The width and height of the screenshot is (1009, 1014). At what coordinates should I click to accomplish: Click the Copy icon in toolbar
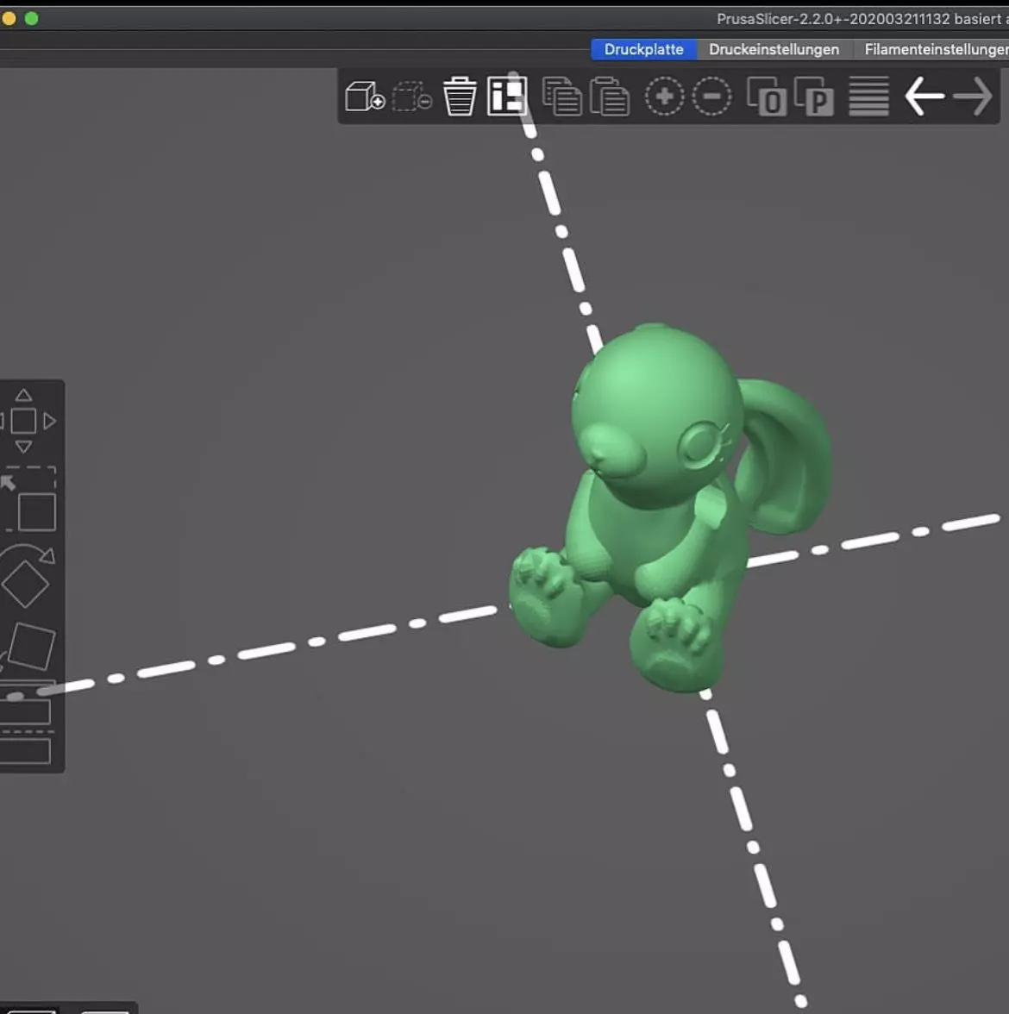561,97
